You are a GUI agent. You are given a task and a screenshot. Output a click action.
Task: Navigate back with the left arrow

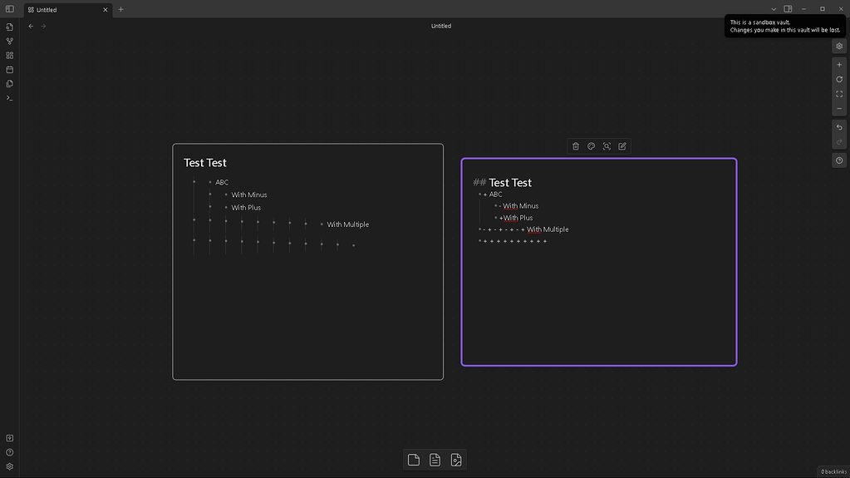pos(31,26)
